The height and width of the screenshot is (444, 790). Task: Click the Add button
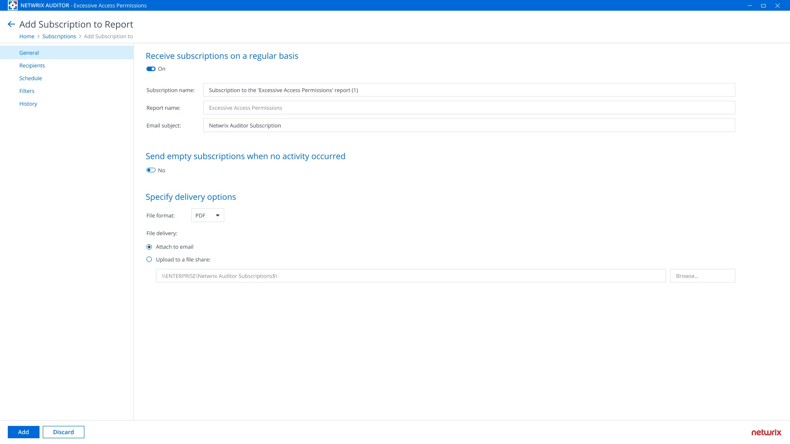point(23,432)
